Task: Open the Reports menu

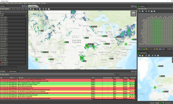Action: [x=20, y=3]
